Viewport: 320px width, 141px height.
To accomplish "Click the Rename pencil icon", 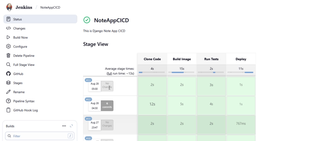I will [x=8, y=92].
